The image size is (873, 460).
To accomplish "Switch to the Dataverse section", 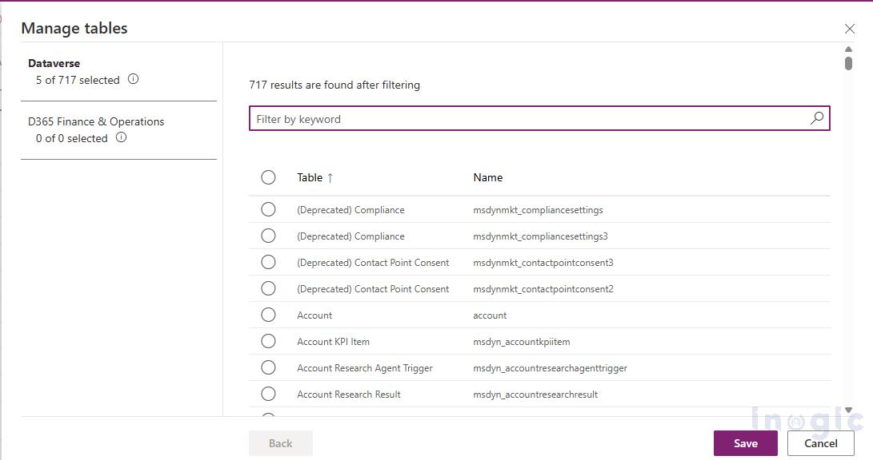I will tap(54, 63).
